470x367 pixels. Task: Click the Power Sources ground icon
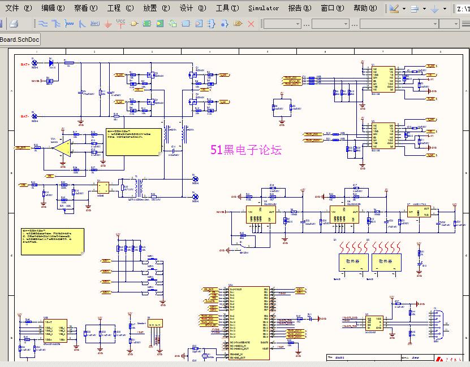coord(435,9)
